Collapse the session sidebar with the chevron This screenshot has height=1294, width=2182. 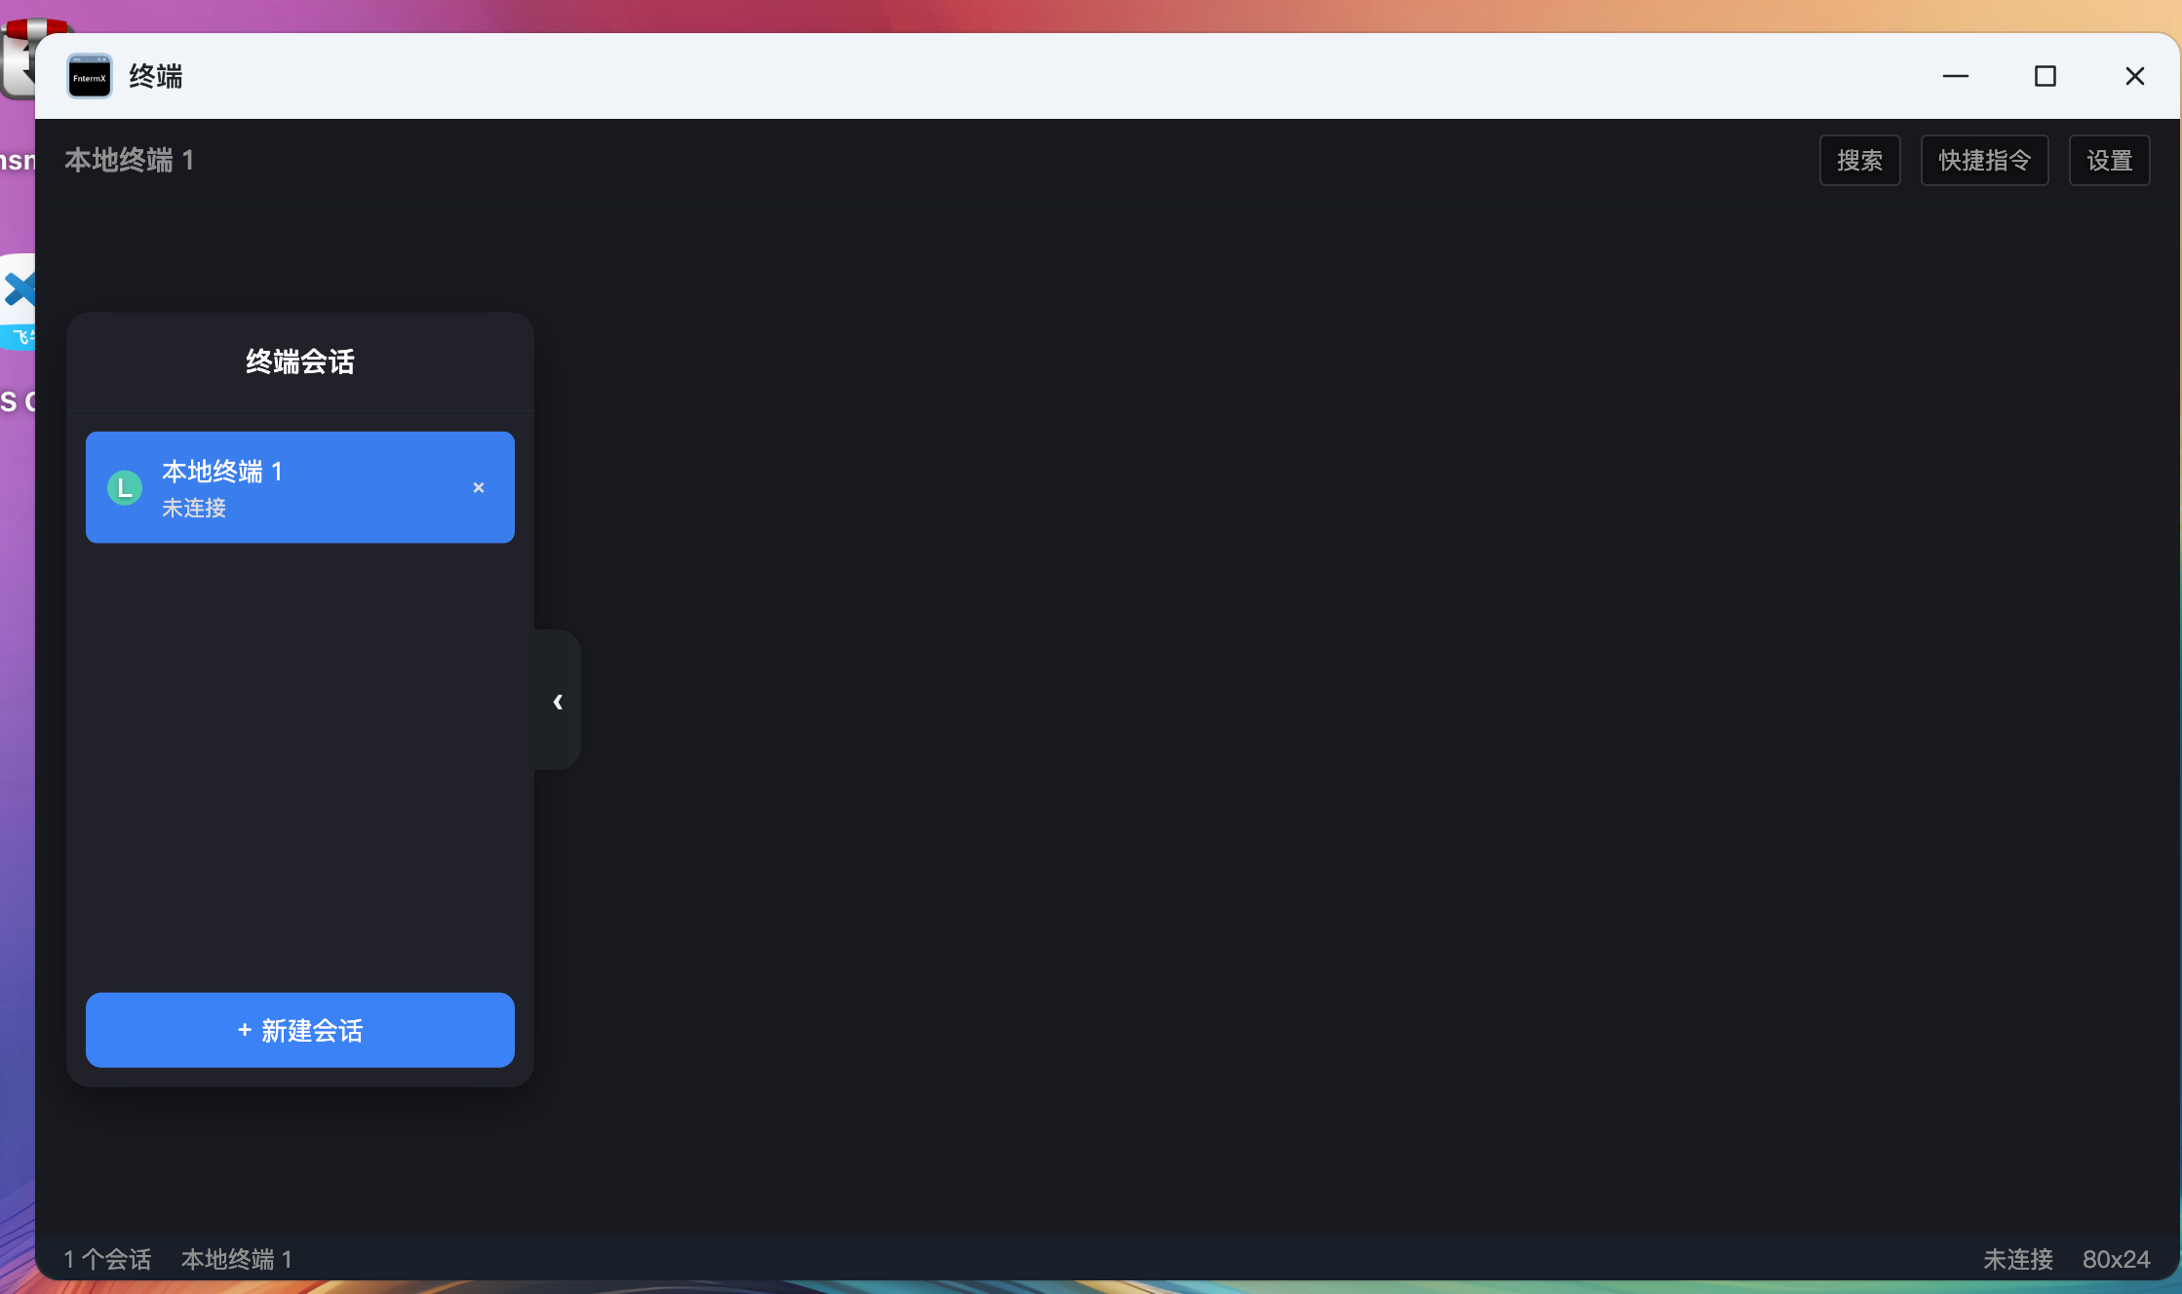click(x=558, y=701)
